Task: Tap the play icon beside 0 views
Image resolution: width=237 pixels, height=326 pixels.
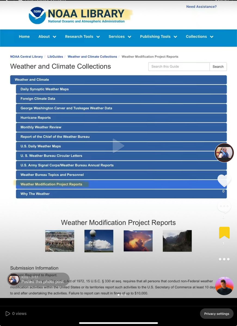Action: click(8, 314)
